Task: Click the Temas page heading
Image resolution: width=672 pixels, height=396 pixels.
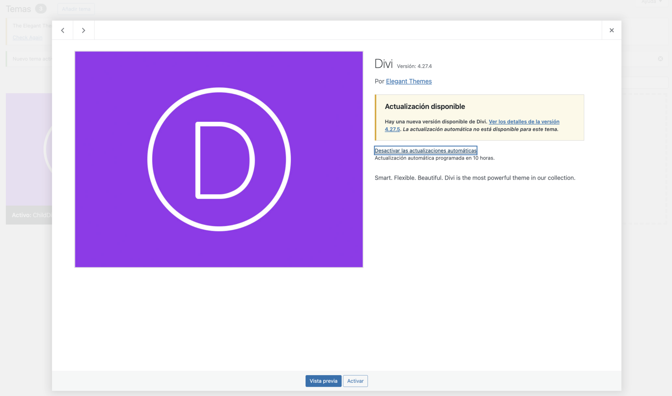Action: [18, 9]
